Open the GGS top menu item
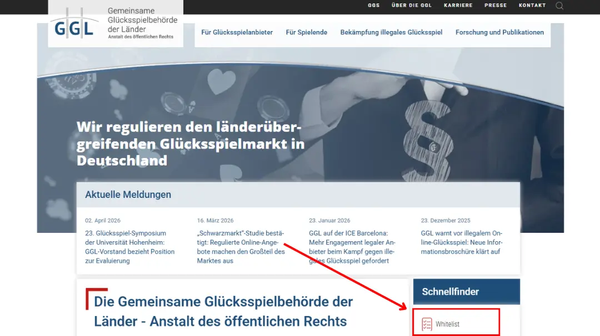 373,6
